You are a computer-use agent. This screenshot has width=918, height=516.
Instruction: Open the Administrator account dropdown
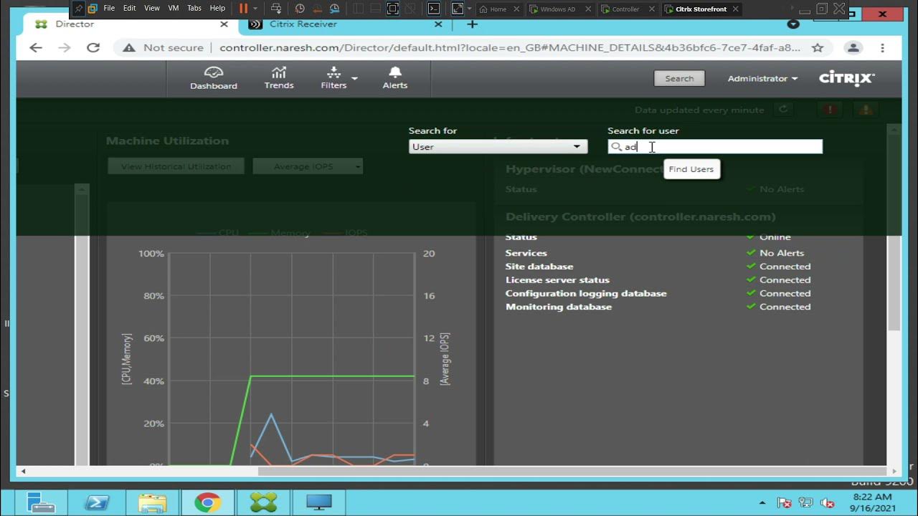[762, 78]
